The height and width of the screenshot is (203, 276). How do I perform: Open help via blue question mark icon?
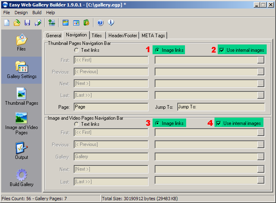pyautogui.click(x=100, y=23)
